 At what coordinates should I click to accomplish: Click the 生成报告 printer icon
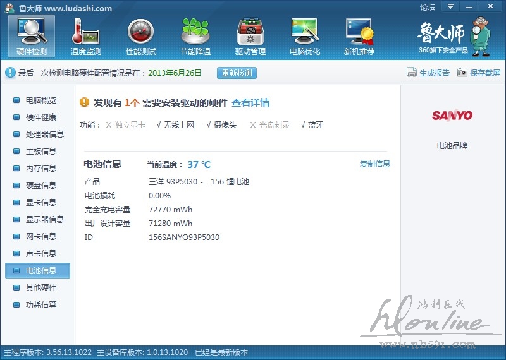pyautogui.click(x=412, y=73)
